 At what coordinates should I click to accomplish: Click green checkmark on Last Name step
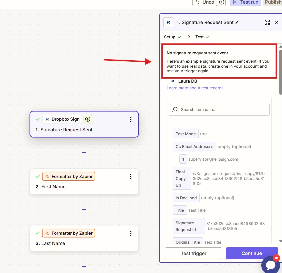point(37,233)
